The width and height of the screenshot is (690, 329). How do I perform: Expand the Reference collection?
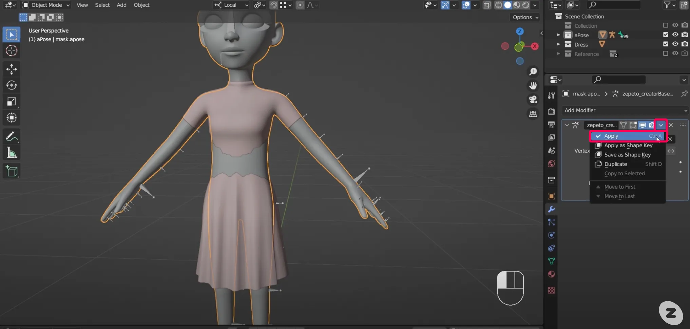click(558, 54)
